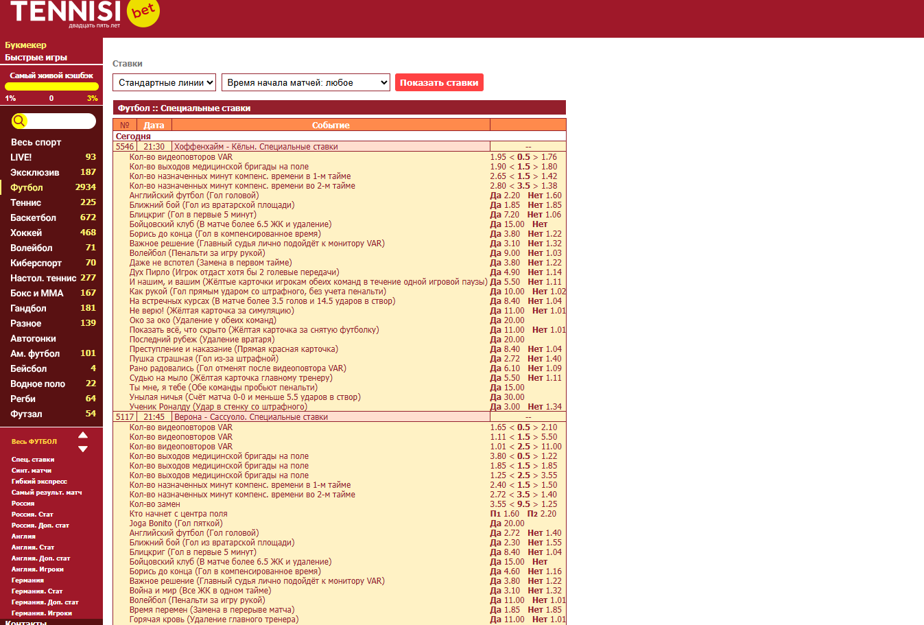Select Теннис in the sports list
The width and height of the screenshot is (924, 625).
[x=26, y=203]
